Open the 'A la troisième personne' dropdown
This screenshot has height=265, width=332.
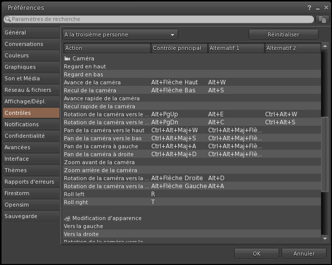(120, 34)
